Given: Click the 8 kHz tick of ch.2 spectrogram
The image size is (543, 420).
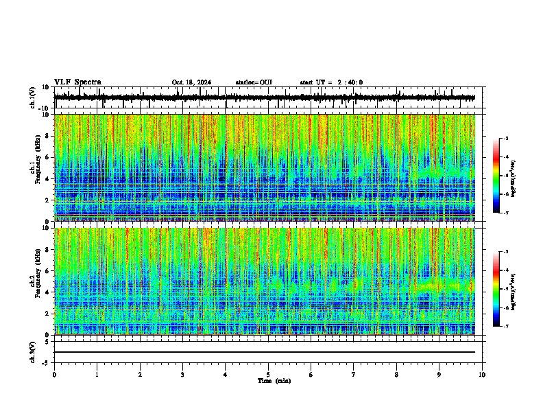Looking at the screenshot, I should click(48, 250).
